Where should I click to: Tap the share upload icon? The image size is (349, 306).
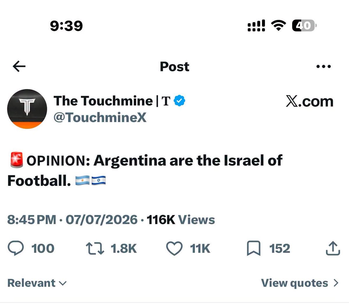coord(333,248)
